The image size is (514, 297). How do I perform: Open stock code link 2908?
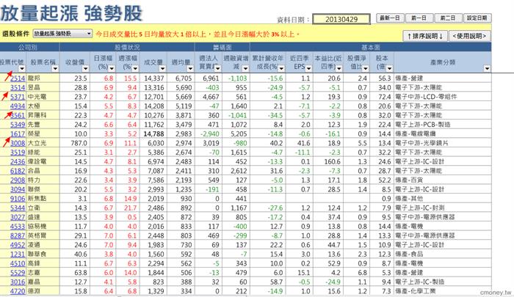click(x=18, y=180)
